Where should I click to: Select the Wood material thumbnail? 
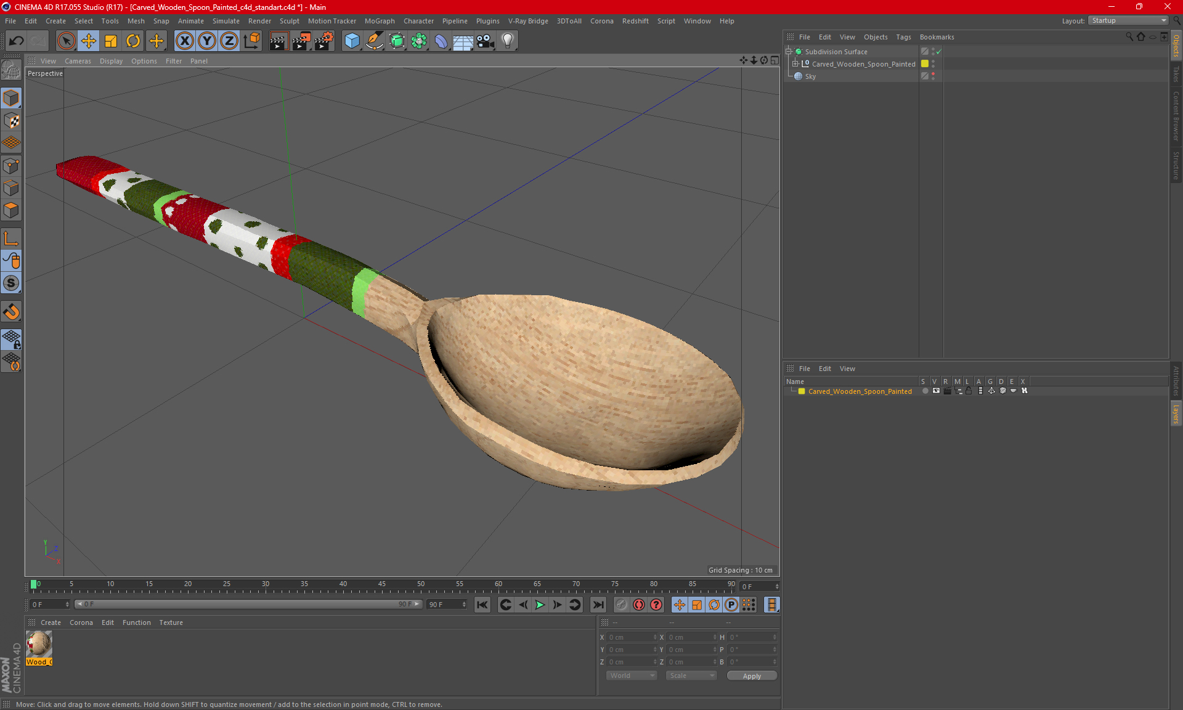39,645
